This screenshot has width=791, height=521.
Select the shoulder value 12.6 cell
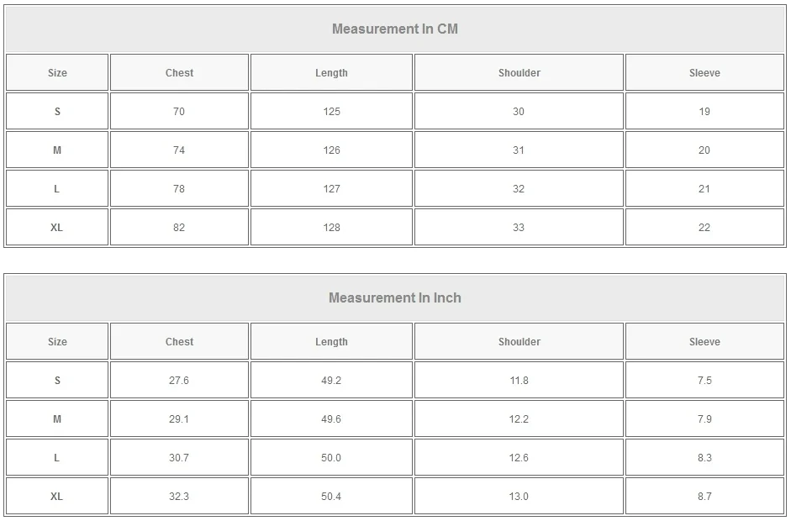click(519, 458)
